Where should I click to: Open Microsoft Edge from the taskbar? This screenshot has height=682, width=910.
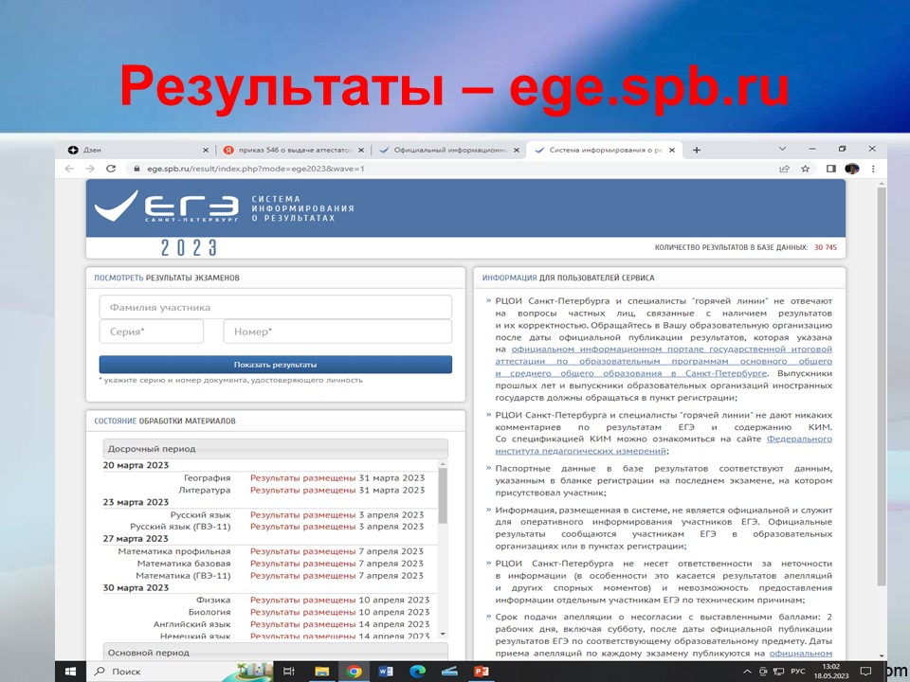coord(417,671)
